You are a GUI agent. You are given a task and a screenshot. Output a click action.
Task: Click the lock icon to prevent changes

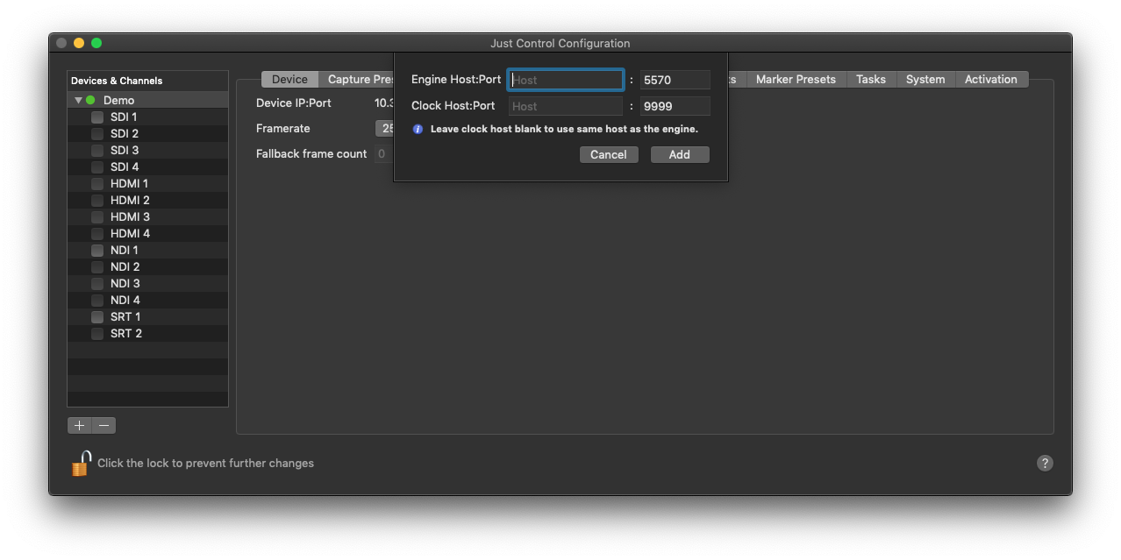coord(82,463)
